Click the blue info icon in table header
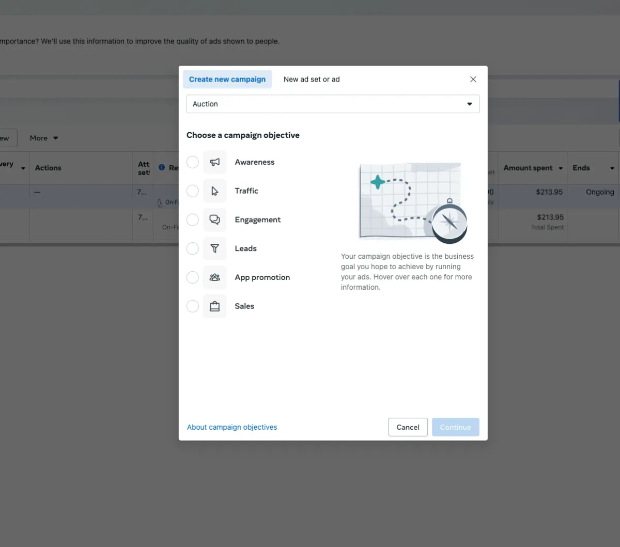The height and width of the screenshot is (547, 620). [x=162, y=167]
